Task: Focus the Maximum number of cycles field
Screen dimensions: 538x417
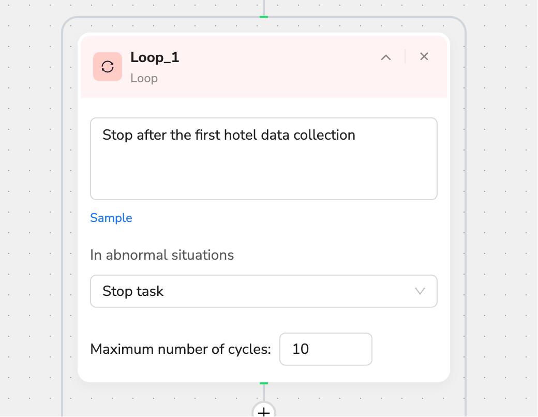Action: click(x=325, y=349)
